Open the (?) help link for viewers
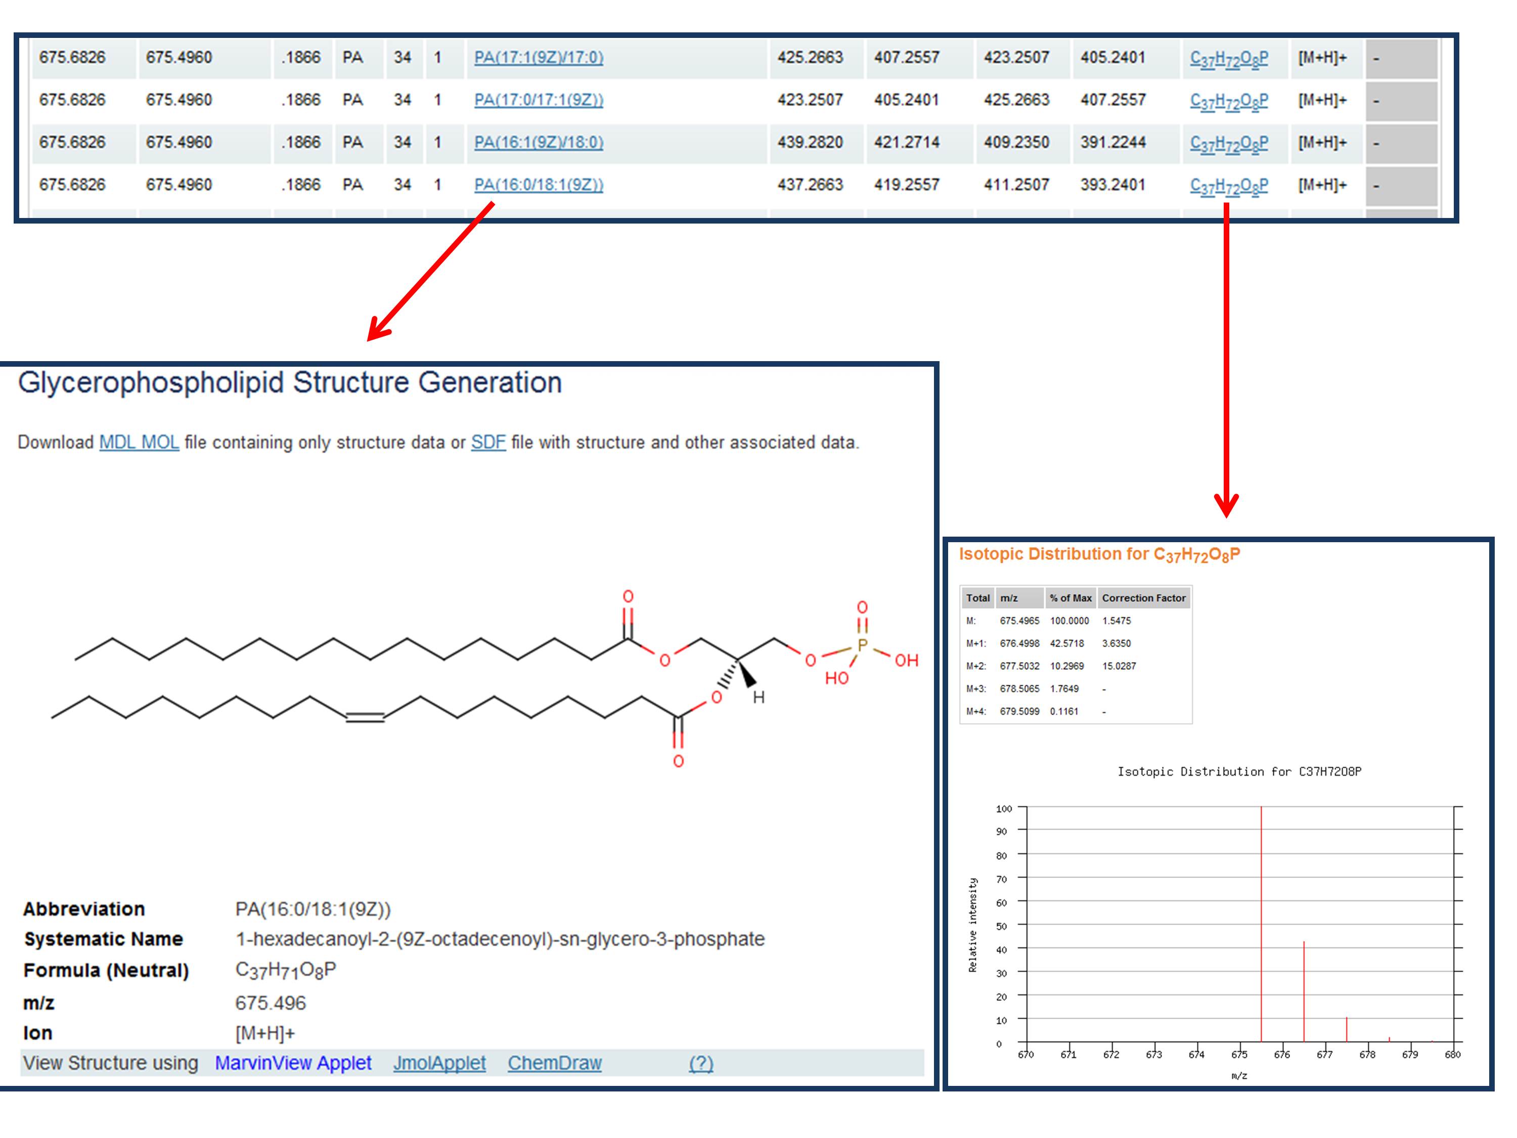 (700, 1063)
